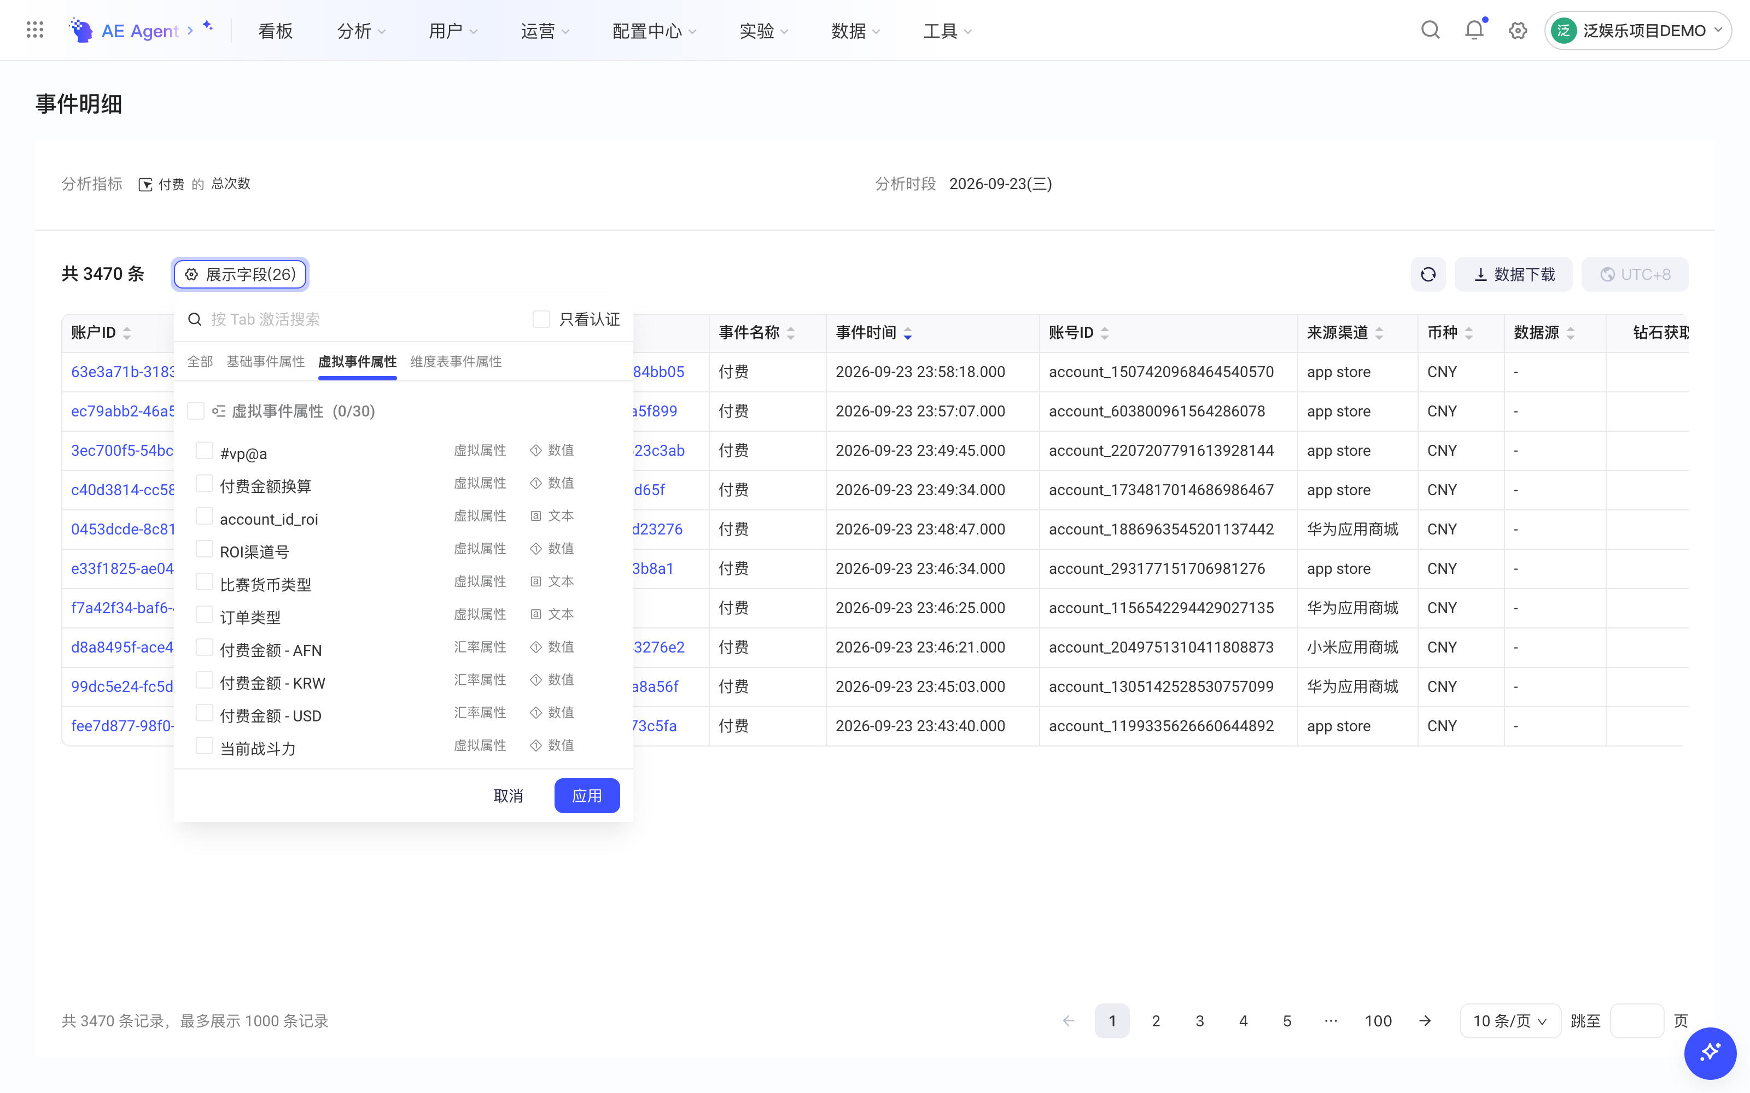Sort by 币种 column
Image resolution: width=1750 pixels, height=1093 pixels.
(1469, 333)
